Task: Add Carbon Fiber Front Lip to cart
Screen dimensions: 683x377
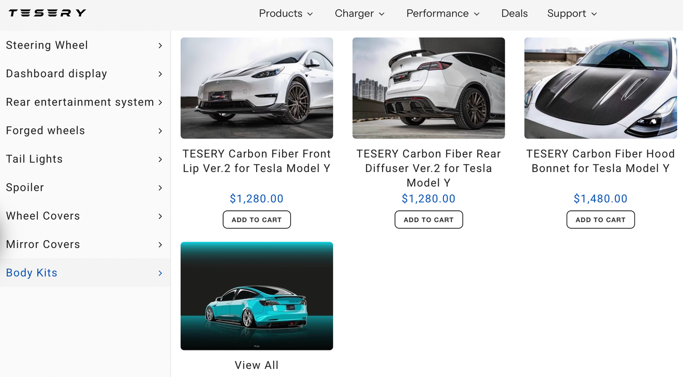Action: (x=257, y=220)
